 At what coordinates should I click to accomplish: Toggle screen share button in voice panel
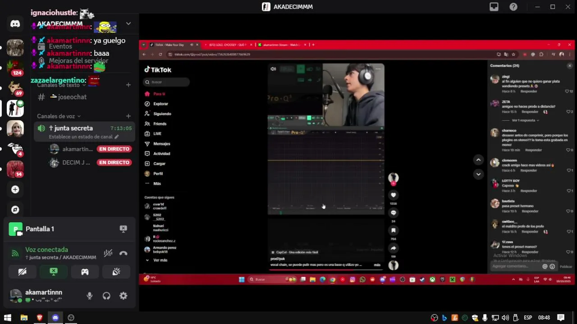tap(54, 272)
